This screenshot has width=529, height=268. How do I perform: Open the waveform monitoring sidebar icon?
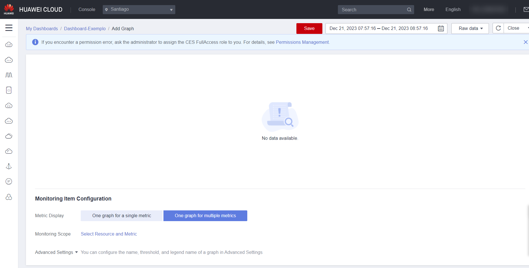[9, 75]
